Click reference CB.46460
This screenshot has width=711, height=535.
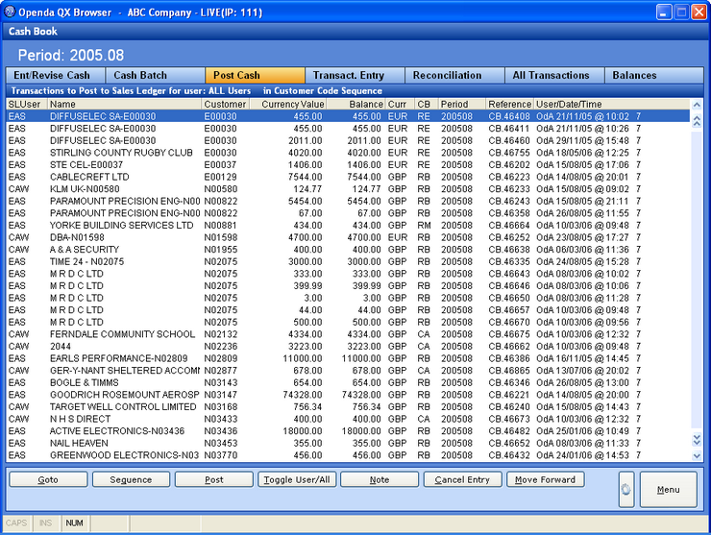click(509, 140)
